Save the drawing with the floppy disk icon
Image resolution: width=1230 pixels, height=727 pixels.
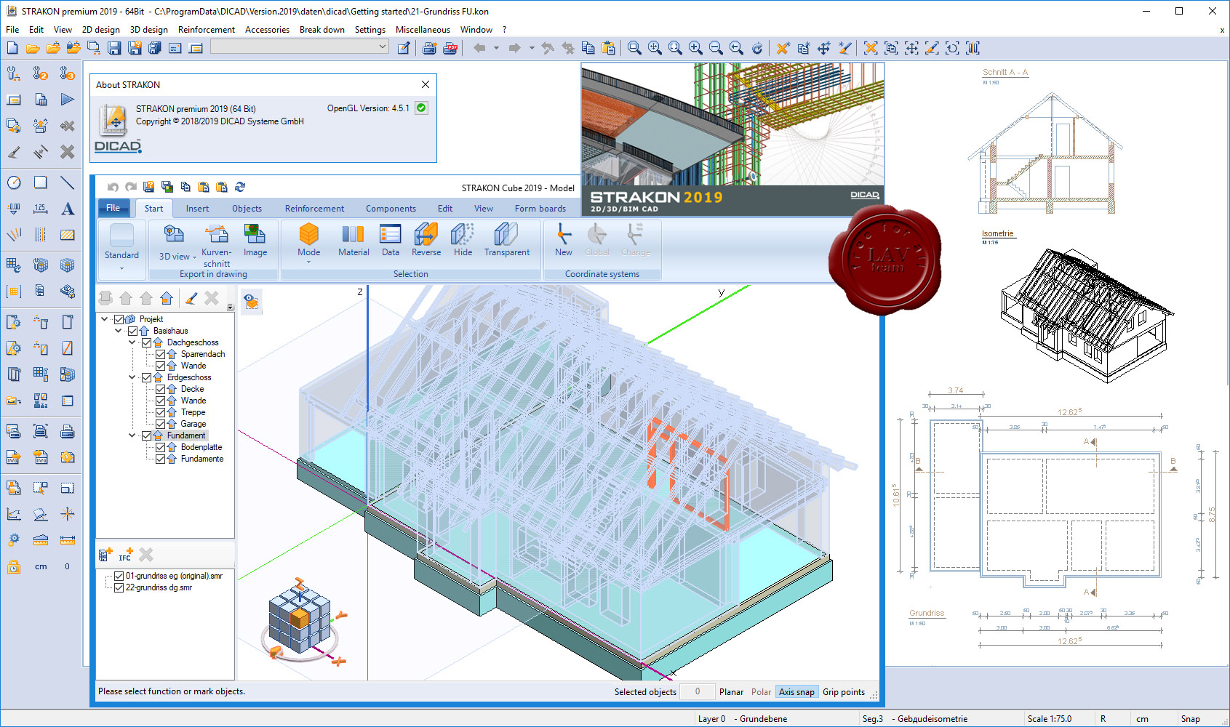tap(114, 48)
